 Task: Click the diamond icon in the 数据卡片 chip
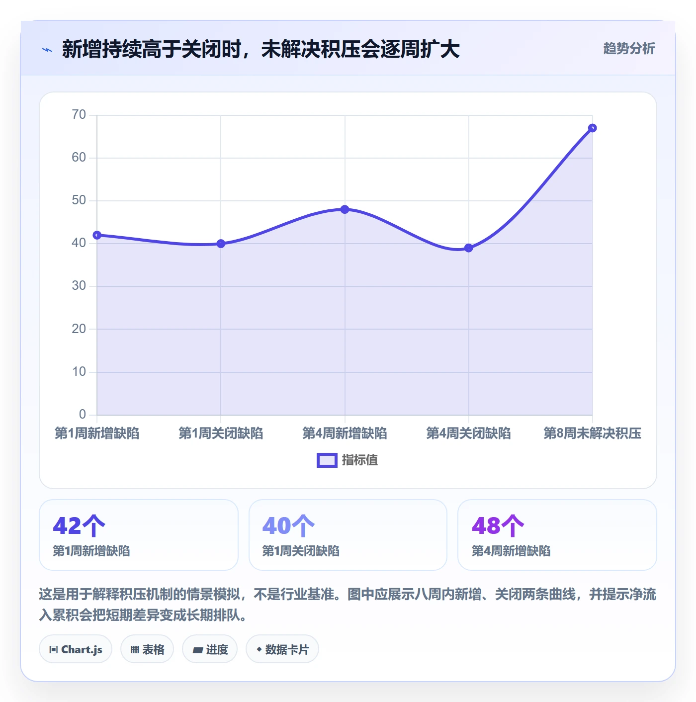[x=259, y=649]
